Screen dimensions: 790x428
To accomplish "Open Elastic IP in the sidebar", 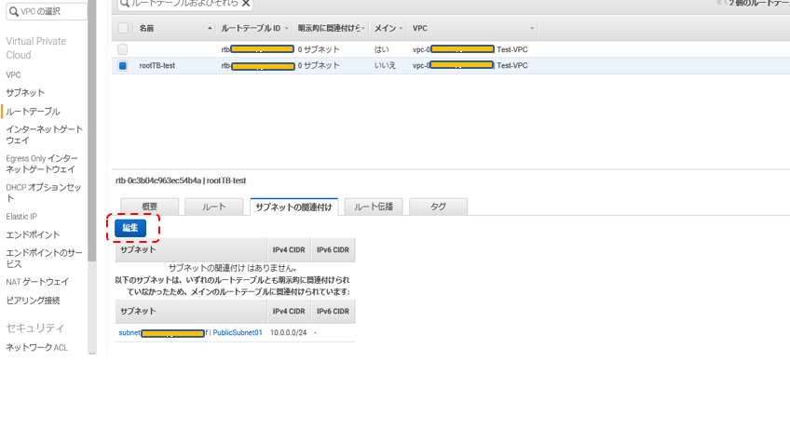I will coord(21,217).
